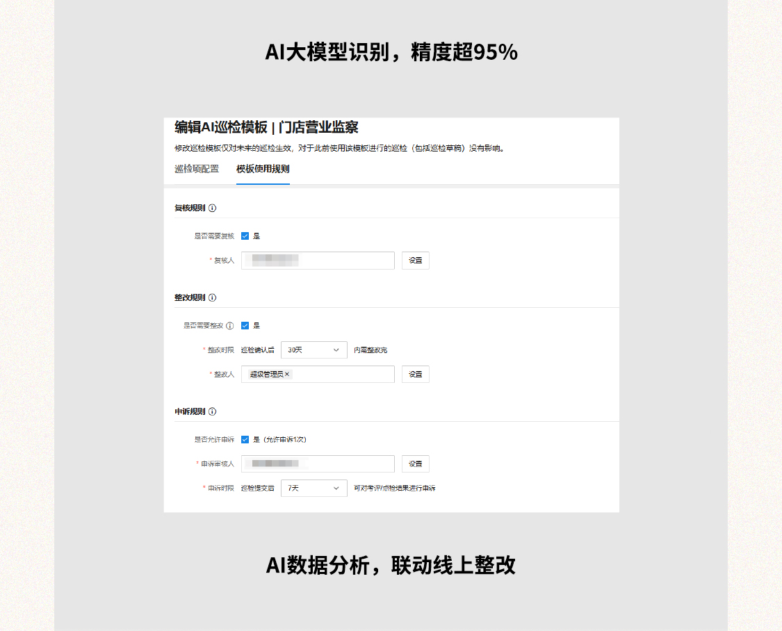Disable the 是否允许申诉 checkbox
The width and height of the screenshot is (782, 631).
pos(245,439)
